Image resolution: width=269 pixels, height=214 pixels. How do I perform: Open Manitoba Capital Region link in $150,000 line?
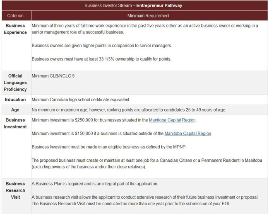coord(187,134)
